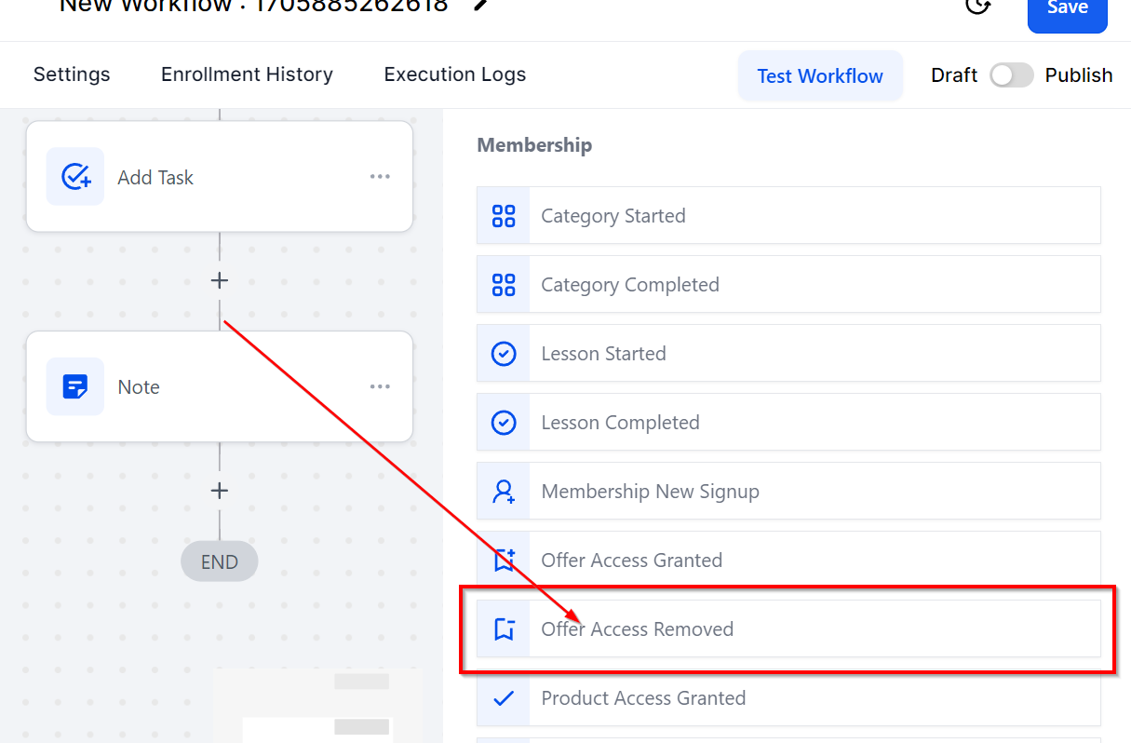
Task: Open the Add Task three-dot menu
Action: point(380,177)
